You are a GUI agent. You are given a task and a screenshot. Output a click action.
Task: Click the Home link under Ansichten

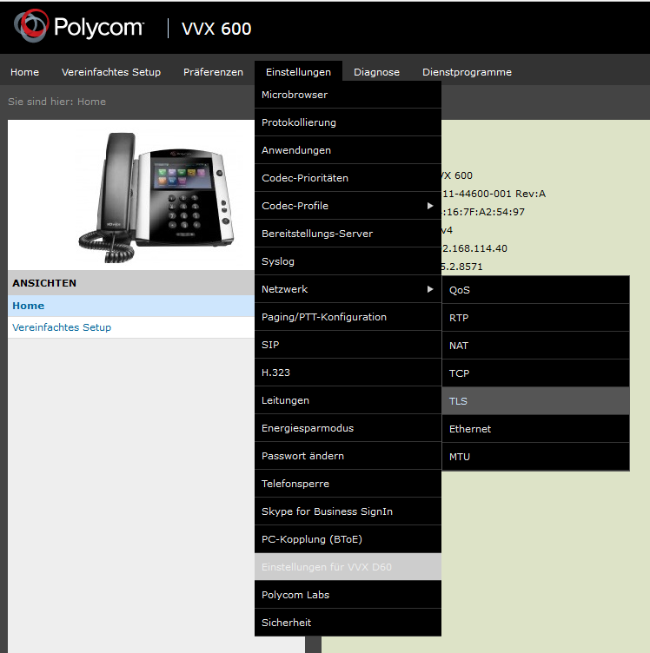(29, 306)
